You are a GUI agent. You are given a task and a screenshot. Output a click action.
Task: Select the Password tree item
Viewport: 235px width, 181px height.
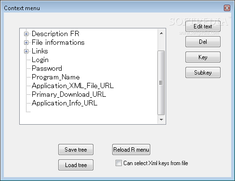pos(47,68)
